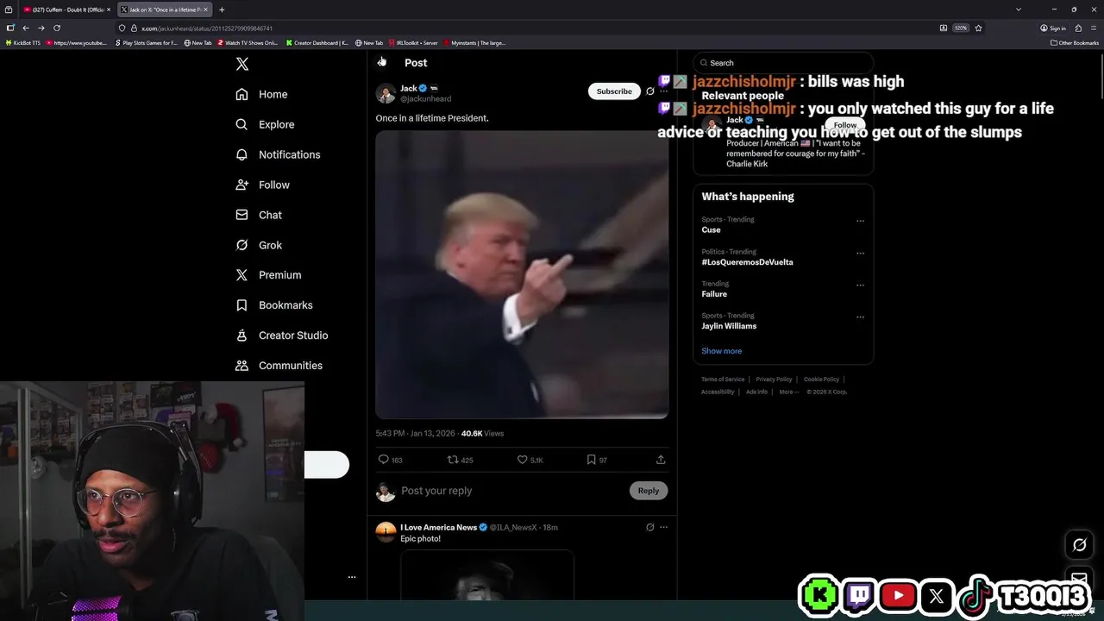Go back using the Post arrow

coord(382,62)
